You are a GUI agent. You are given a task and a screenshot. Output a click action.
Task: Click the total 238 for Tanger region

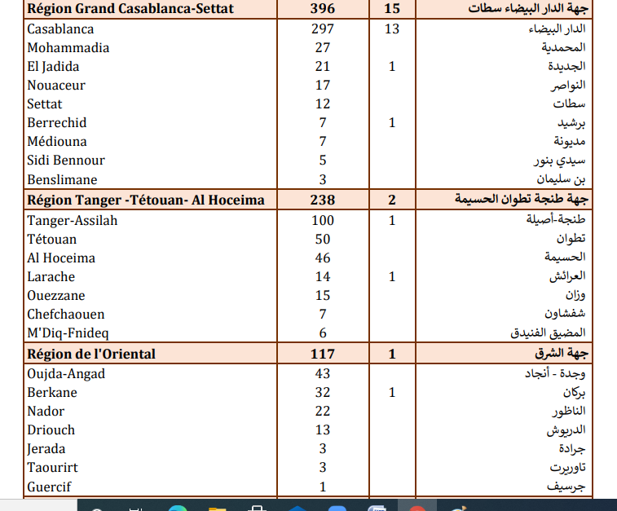323,200
